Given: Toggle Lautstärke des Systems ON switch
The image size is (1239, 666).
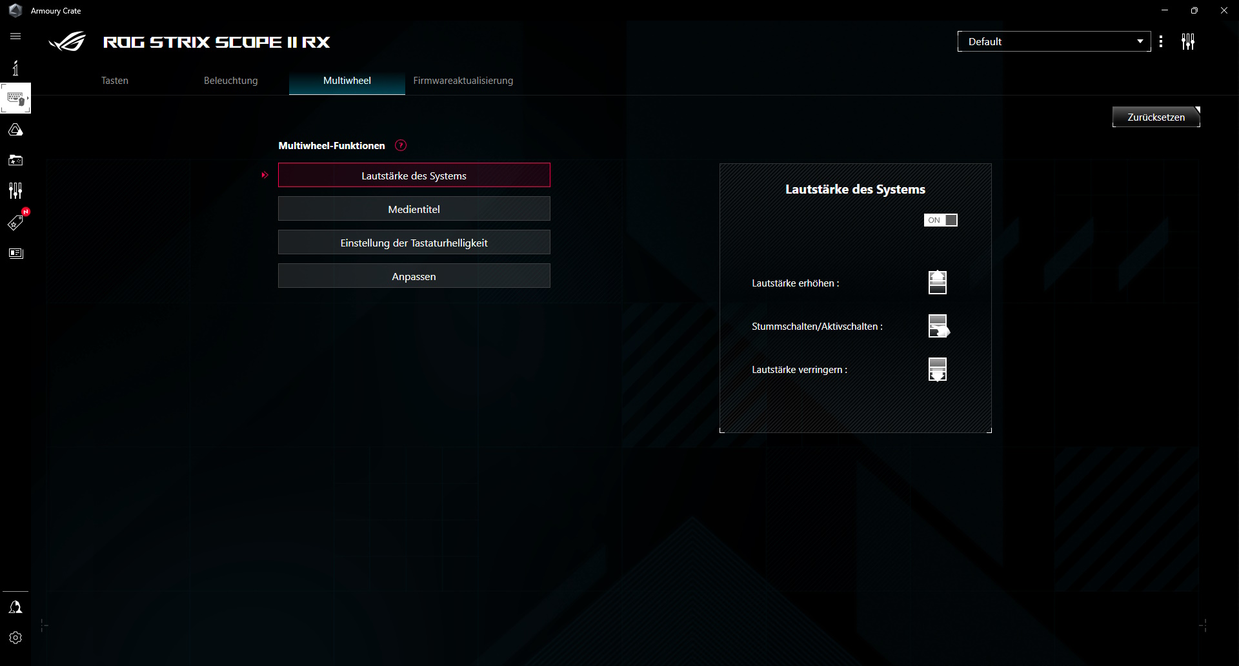Looking at the screenshot, I should click(x=940, y=220).
